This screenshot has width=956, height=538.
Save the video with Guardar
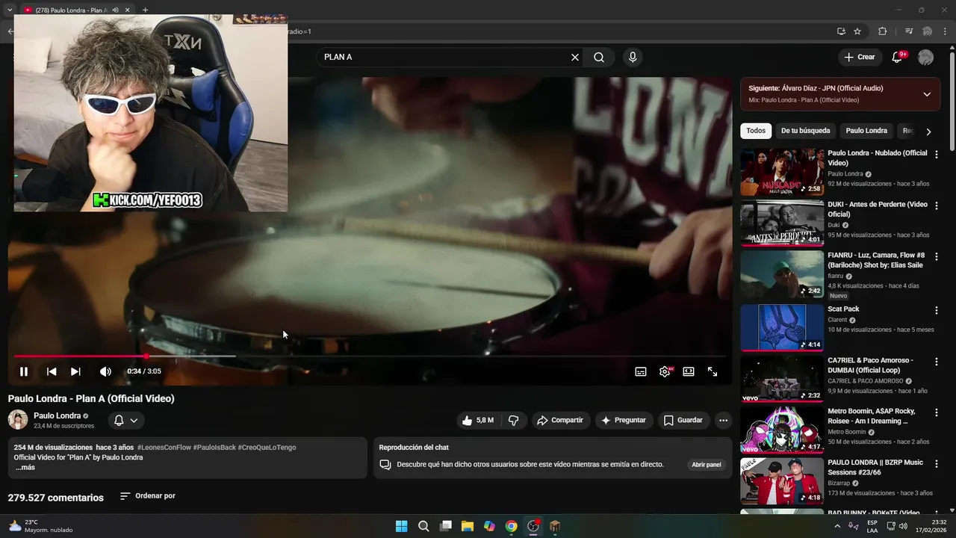(683, 420)
